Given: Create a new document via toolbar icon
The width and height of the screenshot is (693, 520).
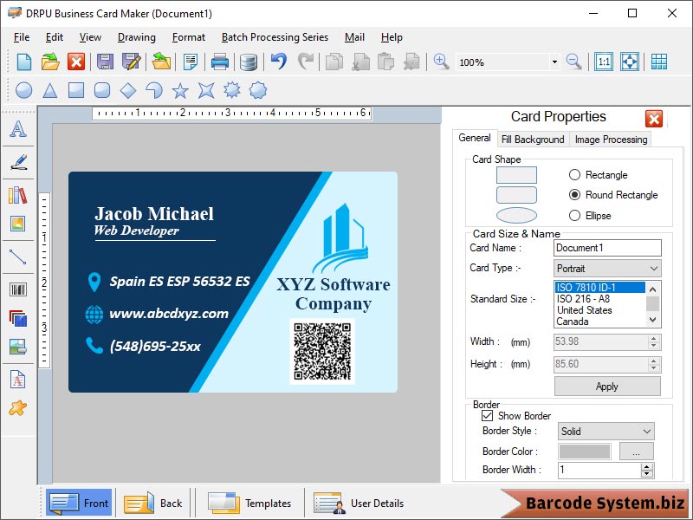Looking at the screenshot, I should 23,62.
